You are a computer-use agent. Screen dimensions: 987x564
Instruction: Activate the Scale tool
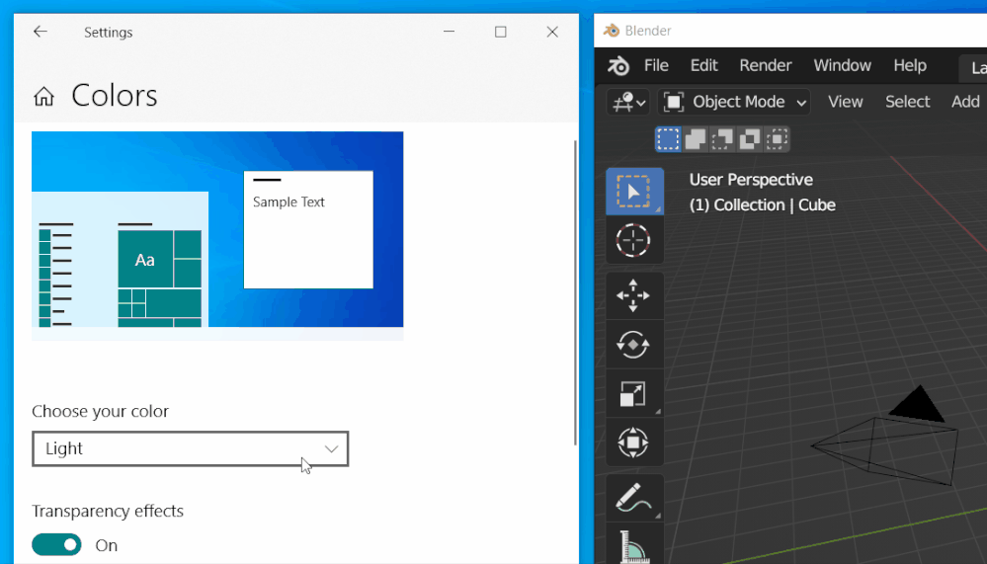tap(634, 393)
